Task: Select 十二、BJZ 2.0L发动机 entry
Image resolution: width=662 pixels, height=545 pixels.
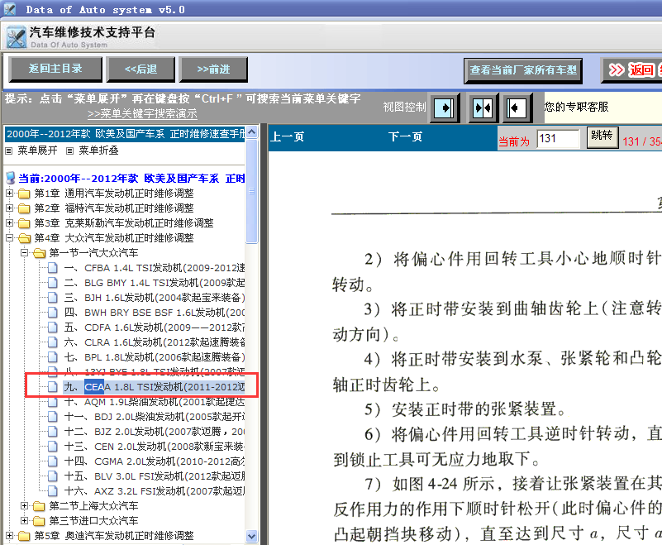Action: (155, 432)
